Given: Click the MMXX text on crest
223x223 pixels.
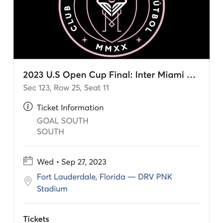Looking at the screenshot, I should click(x=112, y=48).
